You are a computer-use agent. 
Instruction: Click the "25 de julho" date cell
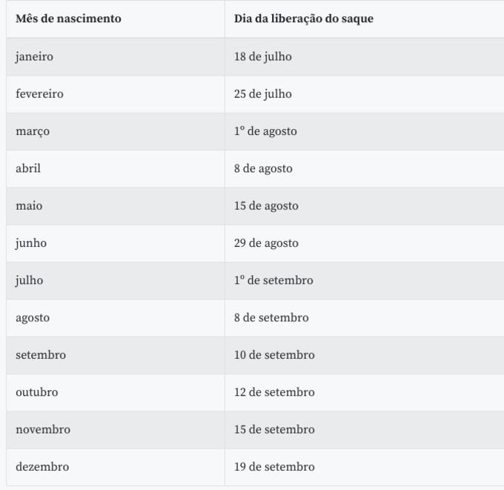[x=262, y=94]
